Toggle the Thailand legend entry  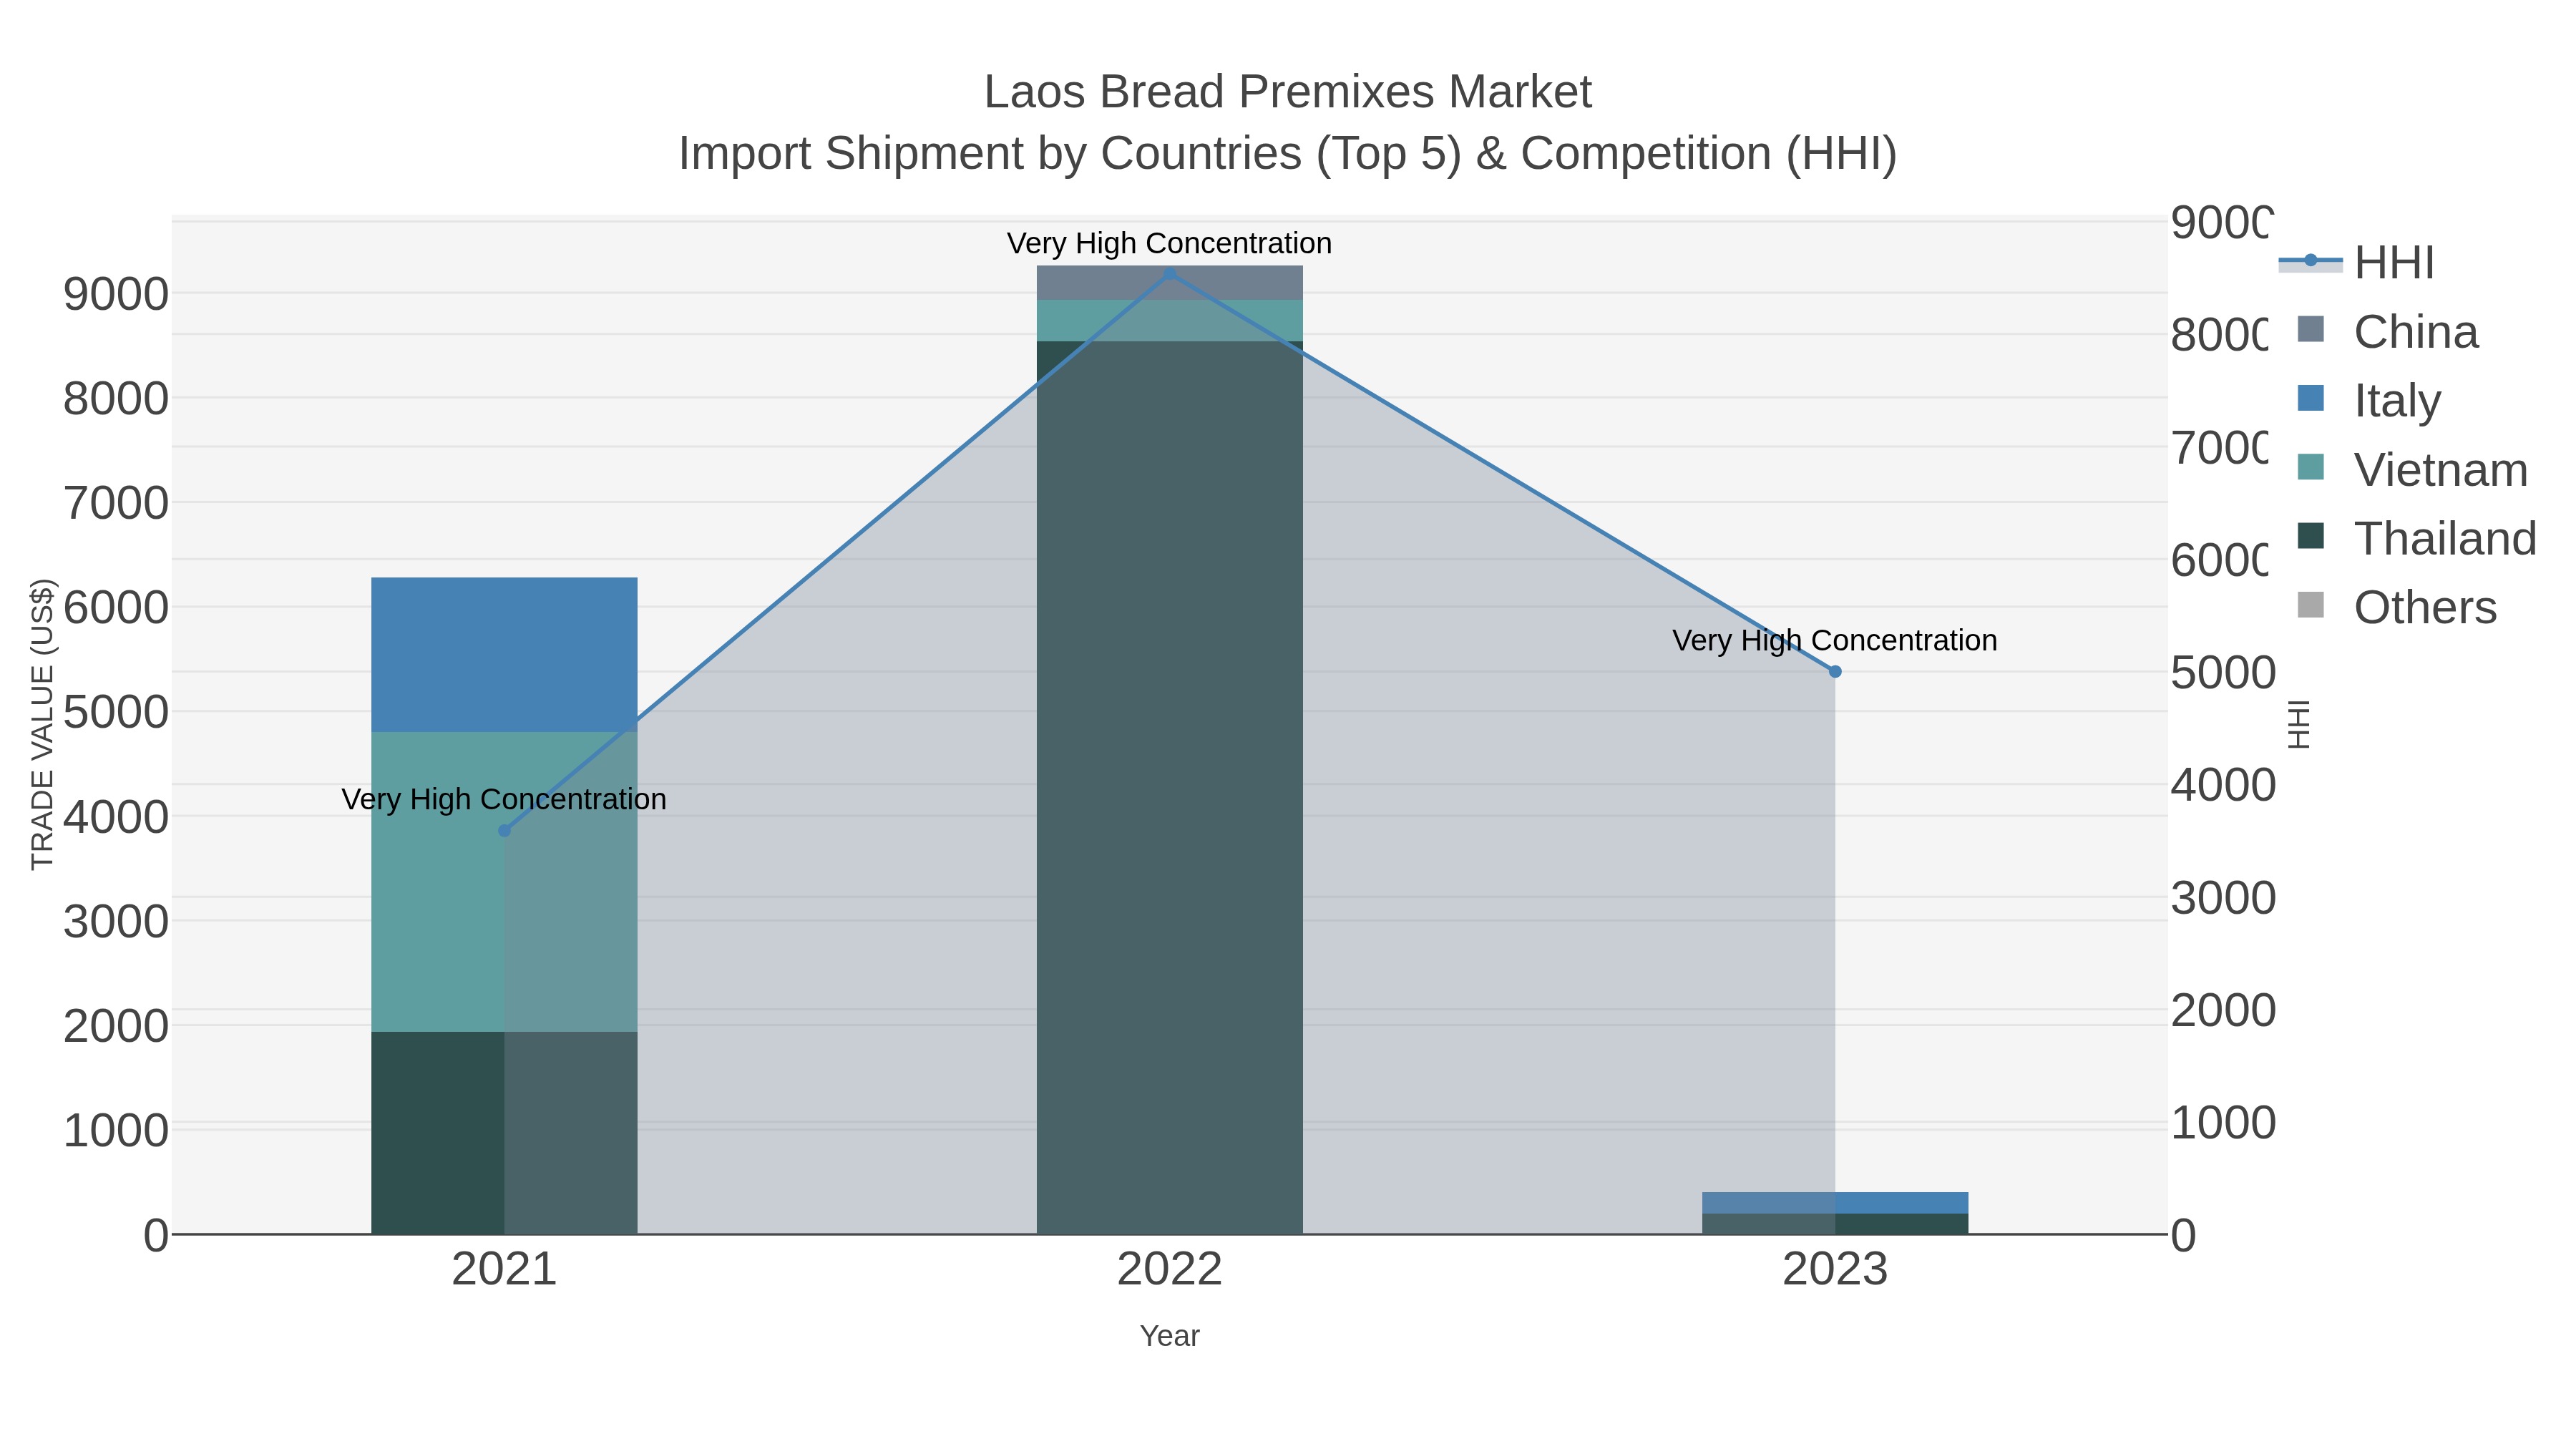click(2417, 538)
